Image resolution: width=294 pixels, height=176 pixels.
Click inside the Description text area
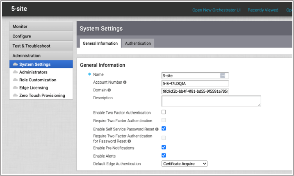[211, 101]
